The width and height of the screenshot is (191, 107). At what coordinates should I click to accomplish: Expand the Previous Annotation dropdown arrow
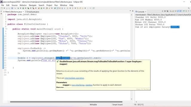(x=75, y=8)
